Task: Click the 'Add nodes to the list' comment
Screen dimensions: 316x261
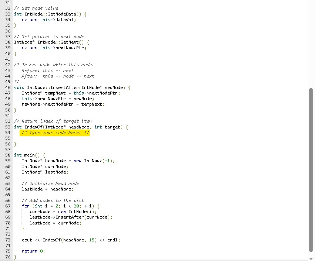Action: pyautogui.click(x=54, y=200)
